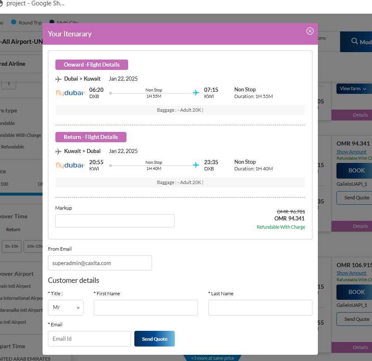
Task: Click gray plane icon beside Kuwait > Dubai
Action: [x=58, y=151]
